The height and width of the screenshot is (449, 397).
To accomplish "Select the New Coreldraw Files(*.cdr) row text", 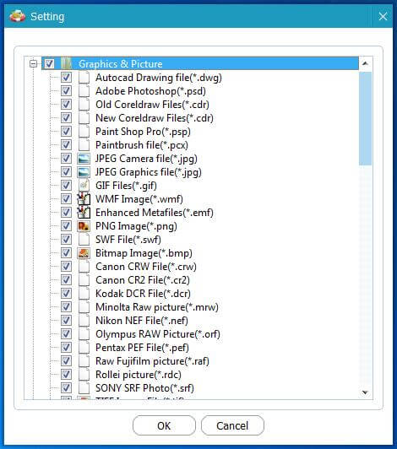I will 155,118.
